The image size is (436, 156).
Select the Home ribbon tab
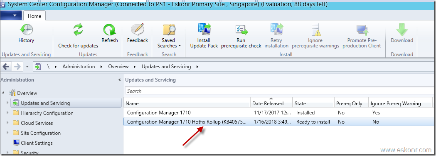click(34, 16)
